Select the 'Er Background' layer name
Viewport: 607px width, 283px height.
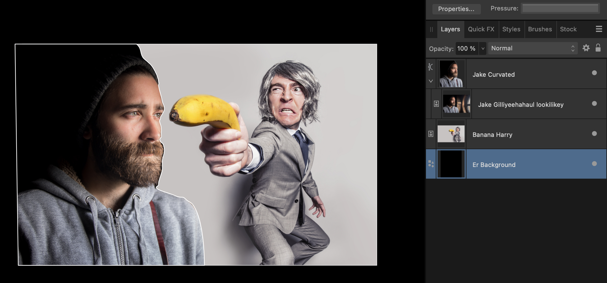[494, 165]
